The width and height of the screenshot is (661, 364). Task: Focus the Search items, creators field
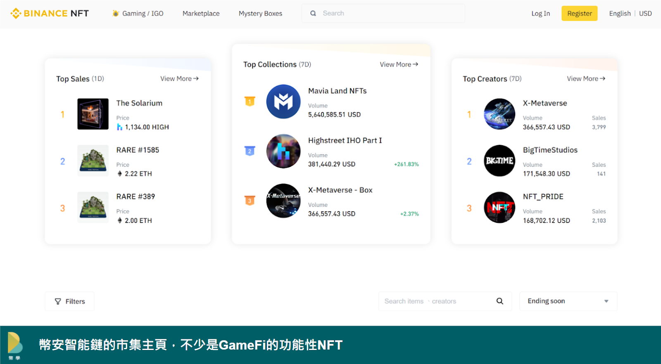coord(445,301)
